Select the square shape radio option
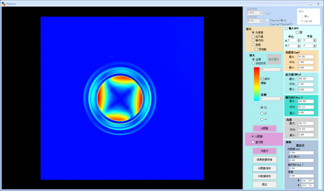The height and width of the screenshot is (191, 324). pyautogui.click(x=262, y=108)
